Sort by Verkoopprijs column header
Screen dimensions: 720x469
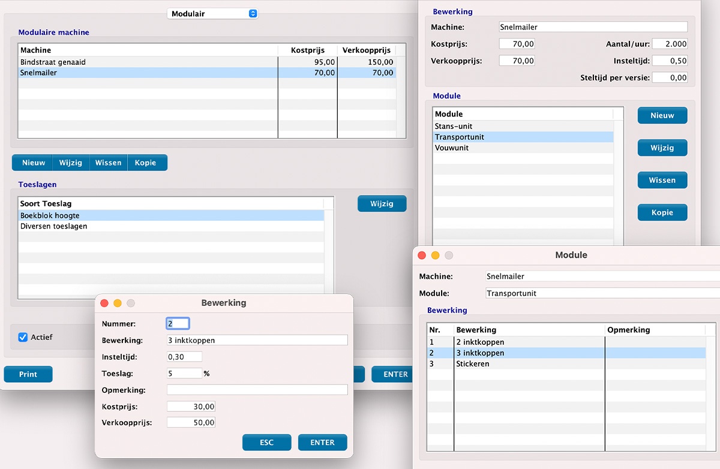[x=367, y=50]
